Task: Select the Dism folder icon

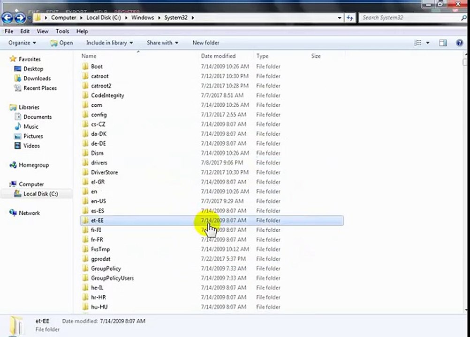Action: click(85, 153)
